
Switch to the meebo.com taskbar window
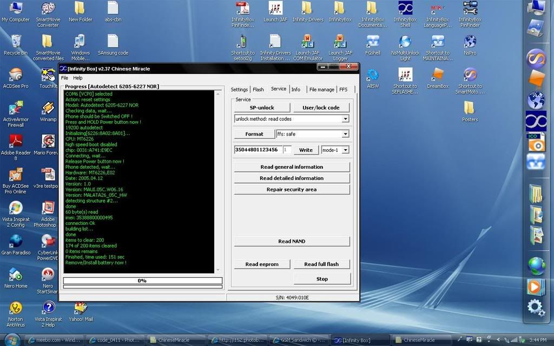tap(55, 340)
